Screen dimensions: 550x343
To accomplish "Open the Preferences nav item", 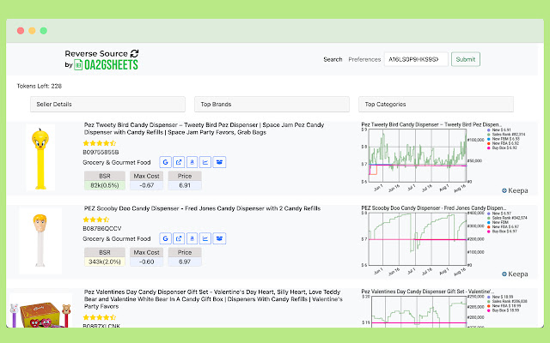I will pyautogui.click(x=364, y=59).
